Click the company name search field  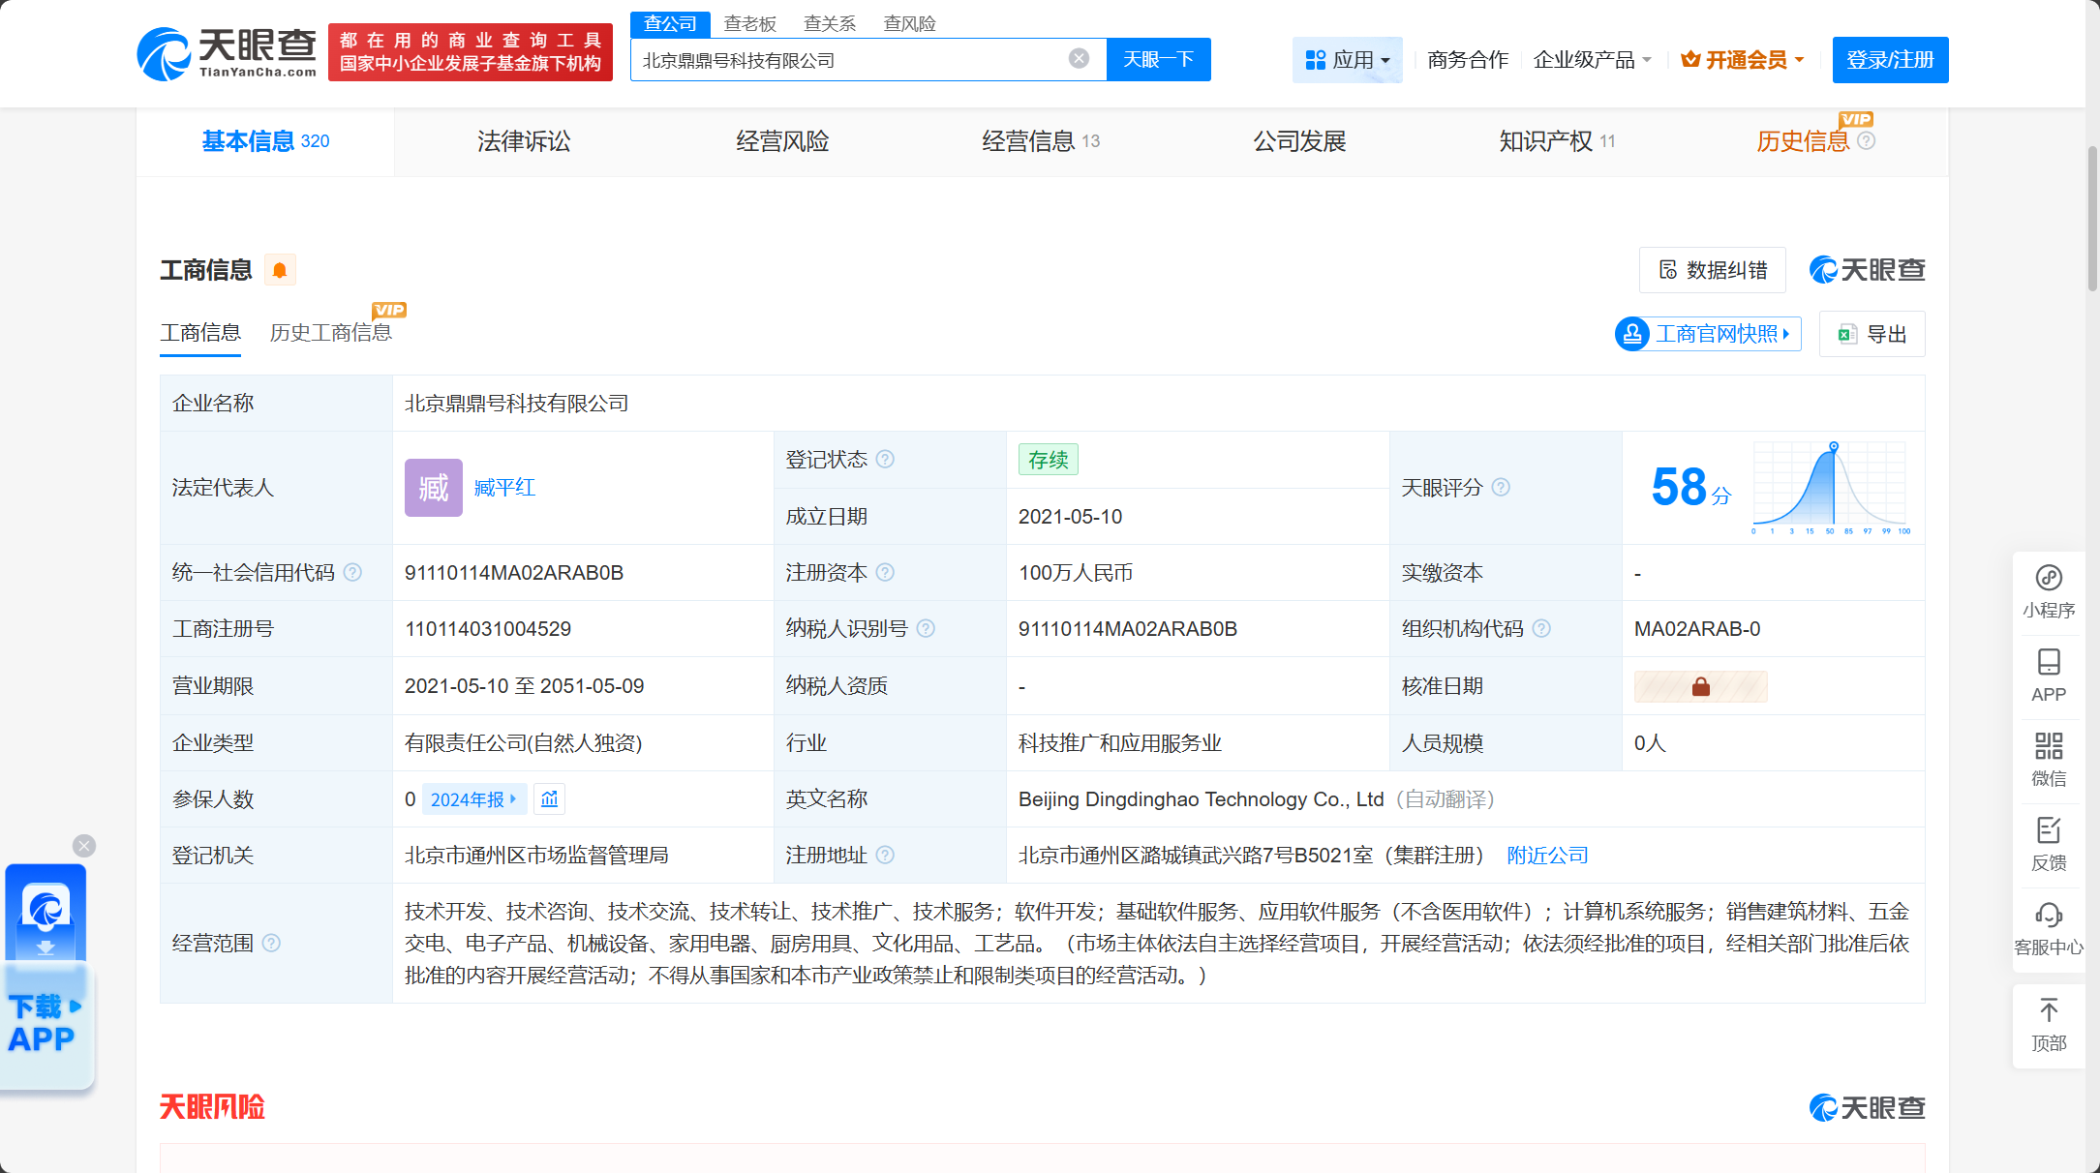coord(852,60)
